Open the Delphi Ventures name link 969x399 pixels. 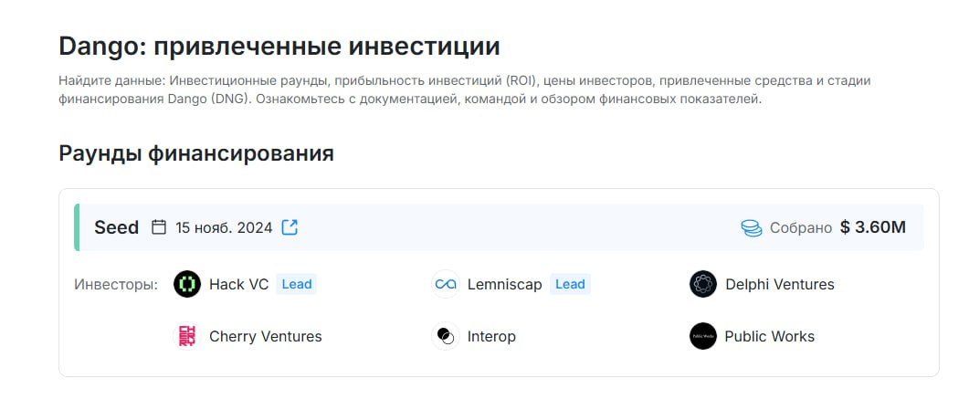point(780,284)
